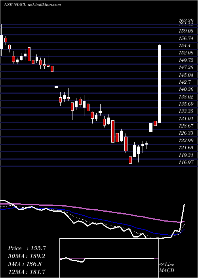Click the 145.04 price level label
The width and height of the screenshot is (198, 278).
tap(187, 75)
